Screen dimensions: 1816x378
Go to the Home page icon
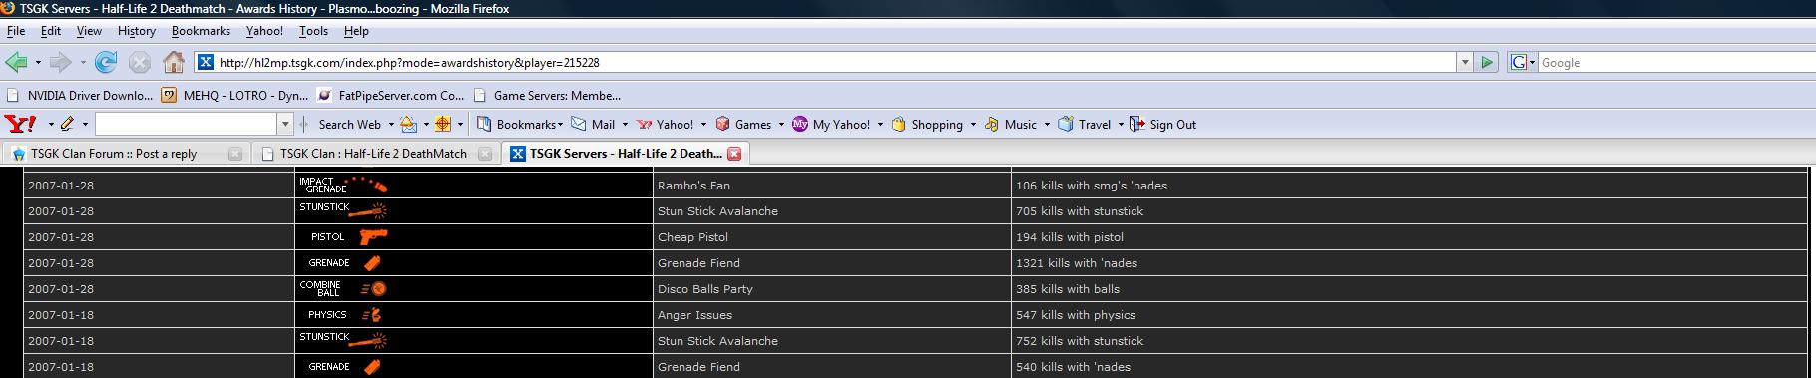coord(174,63)
